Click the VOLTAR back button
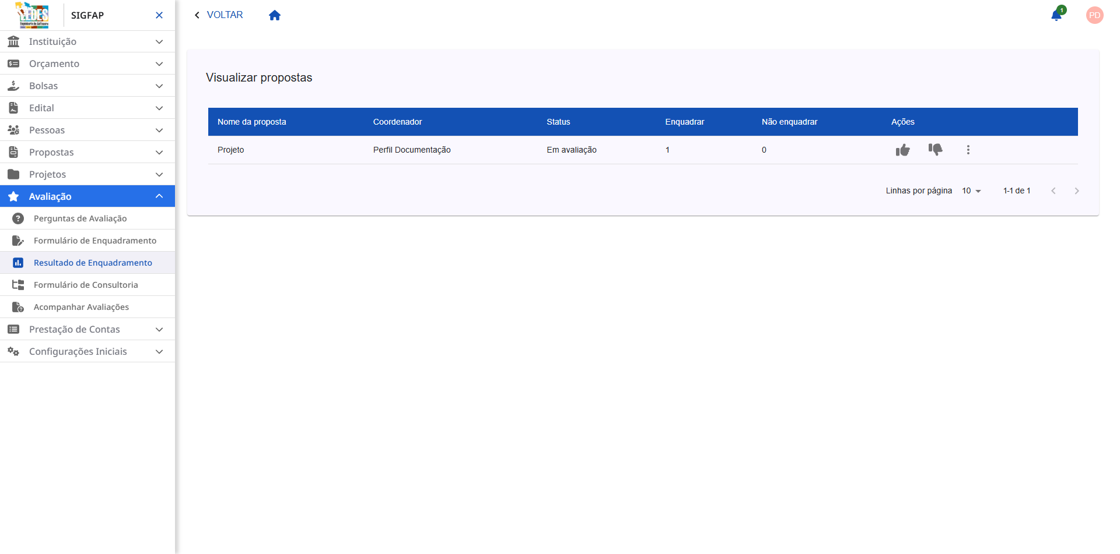This screenshot has height=554, width=1120. (x=219, y=15)
